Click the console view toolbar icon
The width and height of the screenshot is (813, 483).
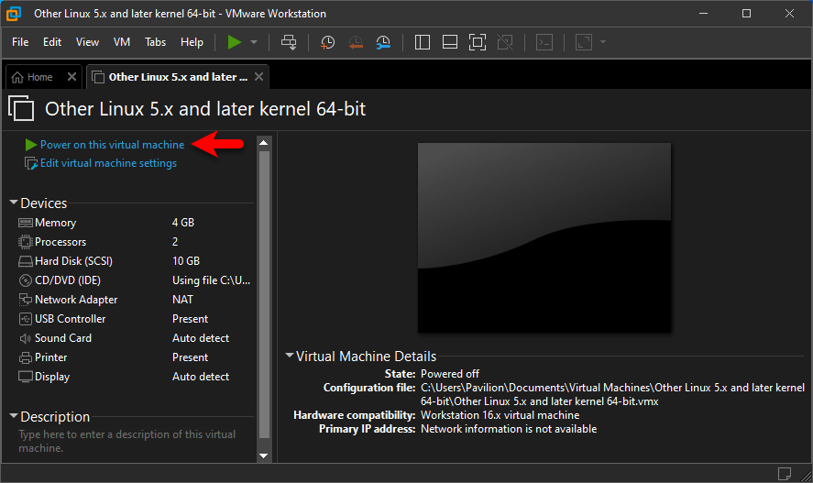544,42
